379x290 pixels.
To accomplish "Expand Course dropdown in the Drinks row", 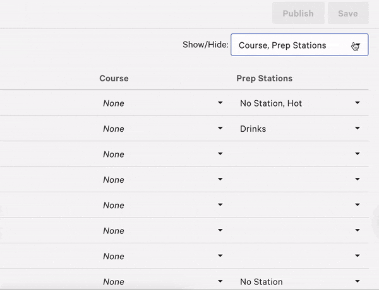I will [163, 129].
